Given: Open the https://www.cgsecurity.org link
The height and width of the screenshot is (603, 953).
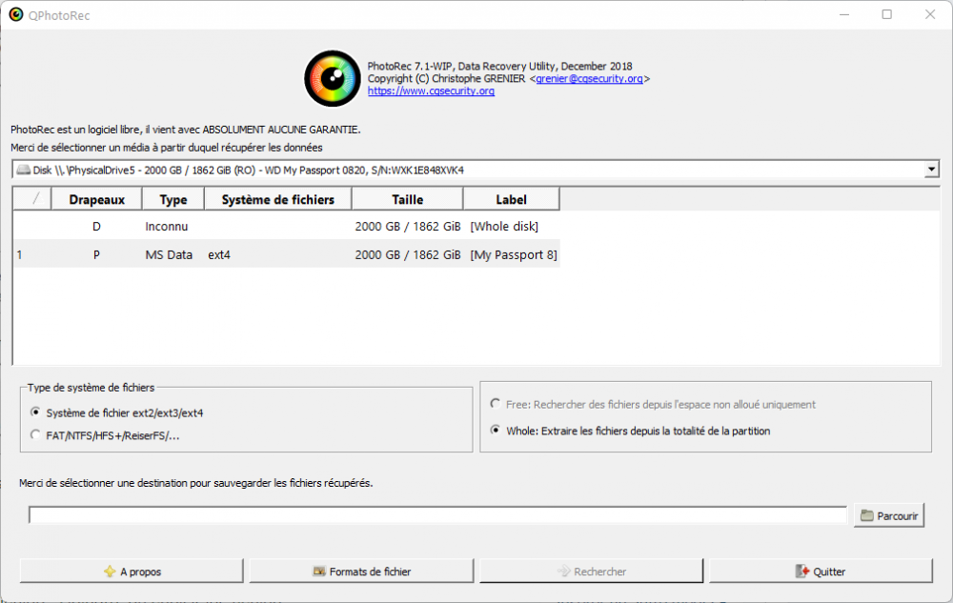Looking at the screenshot, I should tap(431, 91).
